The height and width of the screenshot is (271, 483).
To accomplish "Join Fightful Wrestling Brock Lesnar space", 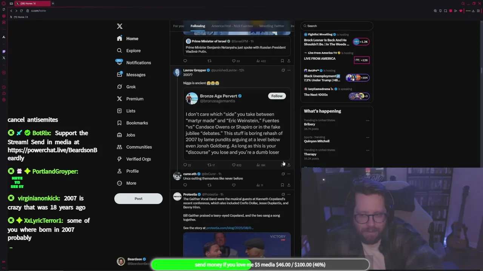I will (x=361, y=42).
